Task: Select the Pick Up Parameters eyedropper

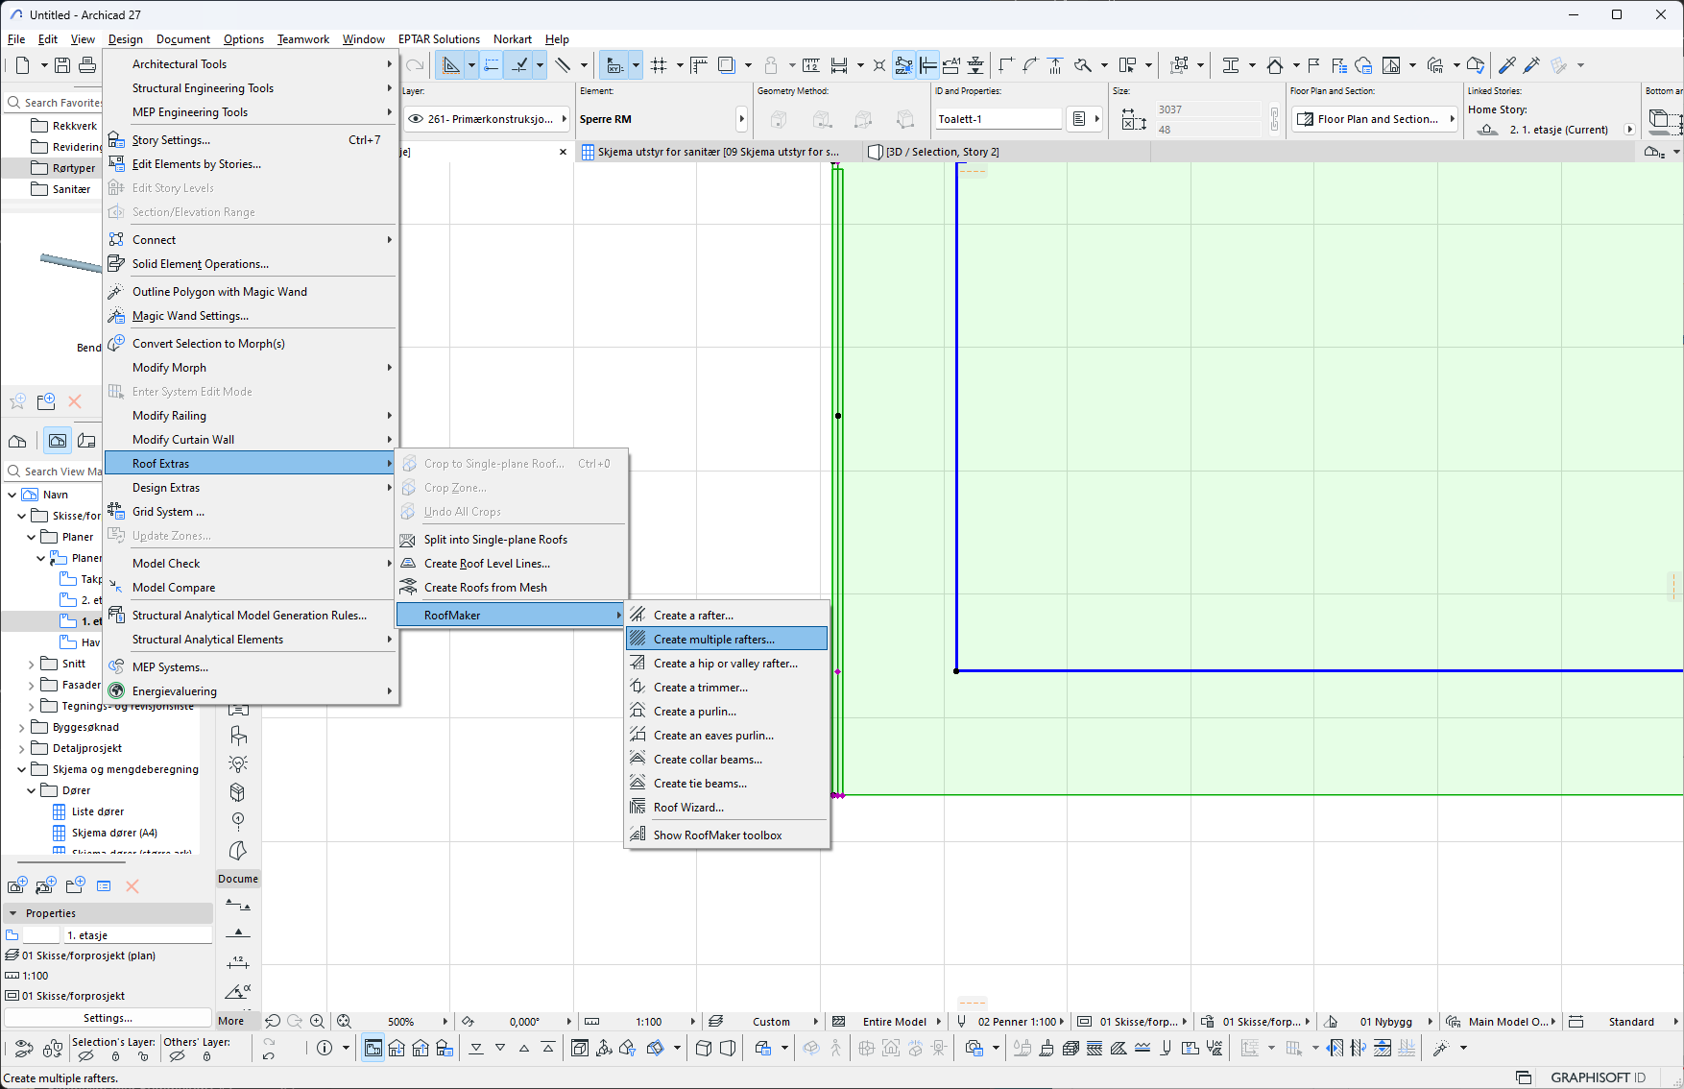Action: click(x=1507, y=65)
